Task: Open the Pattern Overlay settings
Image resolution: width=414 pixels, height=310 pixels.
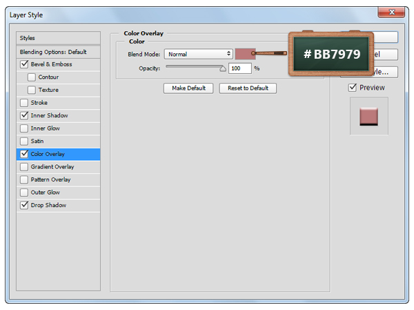Action: (x=50, y=180)
